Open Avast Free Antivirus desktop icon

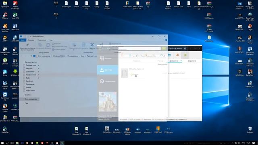(5, 28)
